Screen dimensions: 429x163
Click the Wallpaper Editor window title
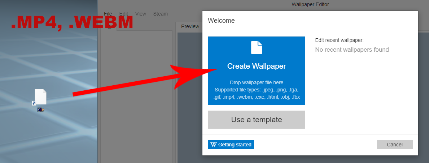pyautogui.click(x=310, y=4)
